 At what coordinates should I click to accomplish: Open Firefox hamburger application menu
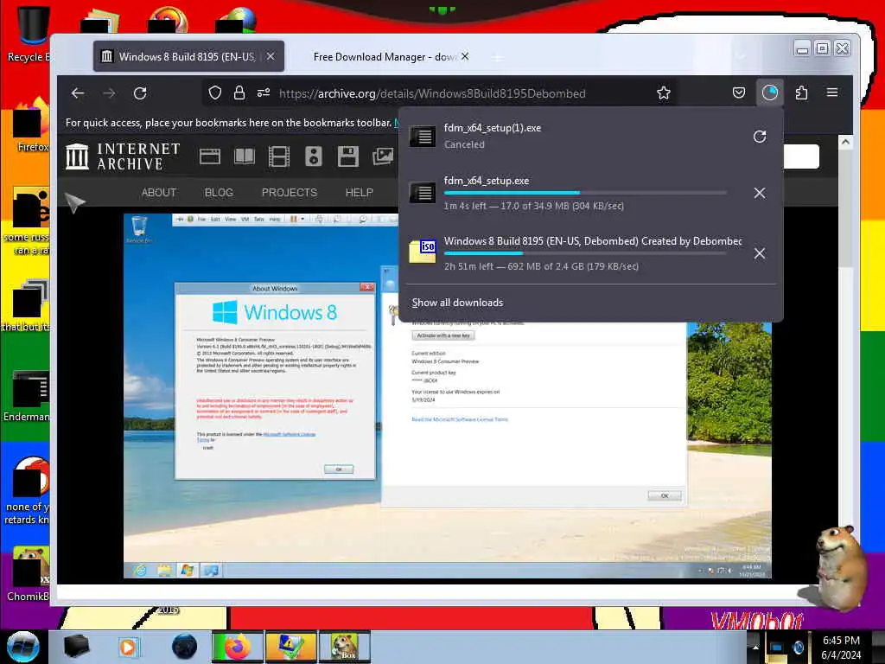coord(832,93)
